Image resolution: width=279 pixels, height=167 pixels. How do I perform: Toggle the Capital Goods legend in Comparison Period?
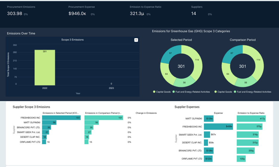pos(223,92)
